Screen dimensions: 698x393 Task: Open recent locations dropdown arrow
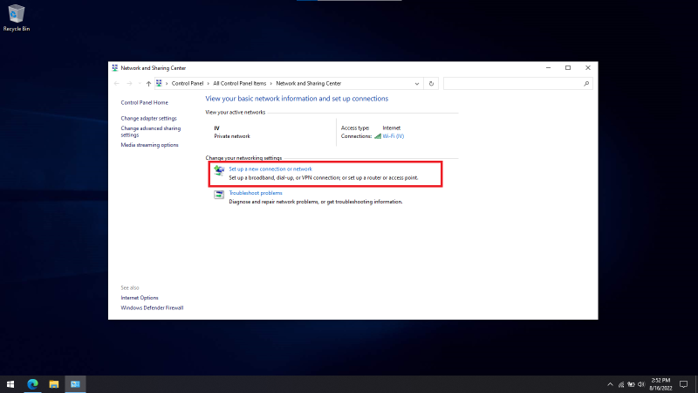pos(140,84)
